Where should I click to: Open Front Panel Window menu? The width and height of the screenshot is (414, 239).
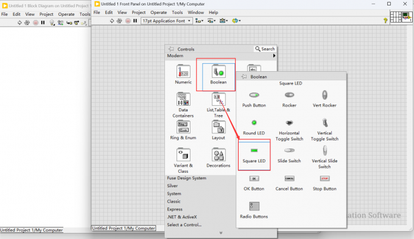tap(195, 12)
